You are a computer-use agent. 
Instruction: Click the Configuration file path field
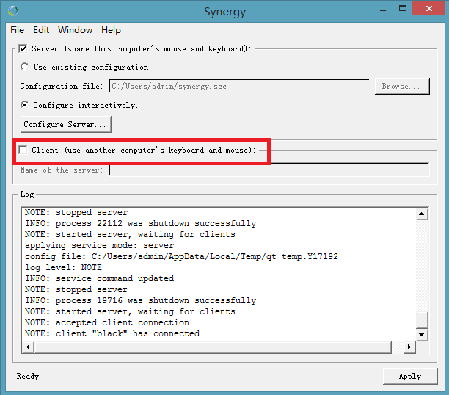(239, 86)
